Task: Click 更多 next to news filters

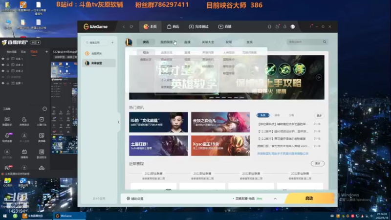Action: [319, 115]
